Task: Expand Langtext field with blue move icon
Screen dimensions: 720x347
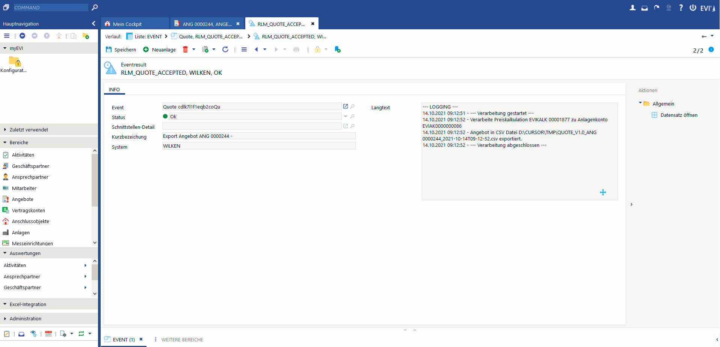Action: (603, 192)
